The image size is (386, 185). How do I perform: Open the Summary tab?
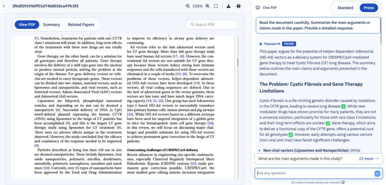52,25
